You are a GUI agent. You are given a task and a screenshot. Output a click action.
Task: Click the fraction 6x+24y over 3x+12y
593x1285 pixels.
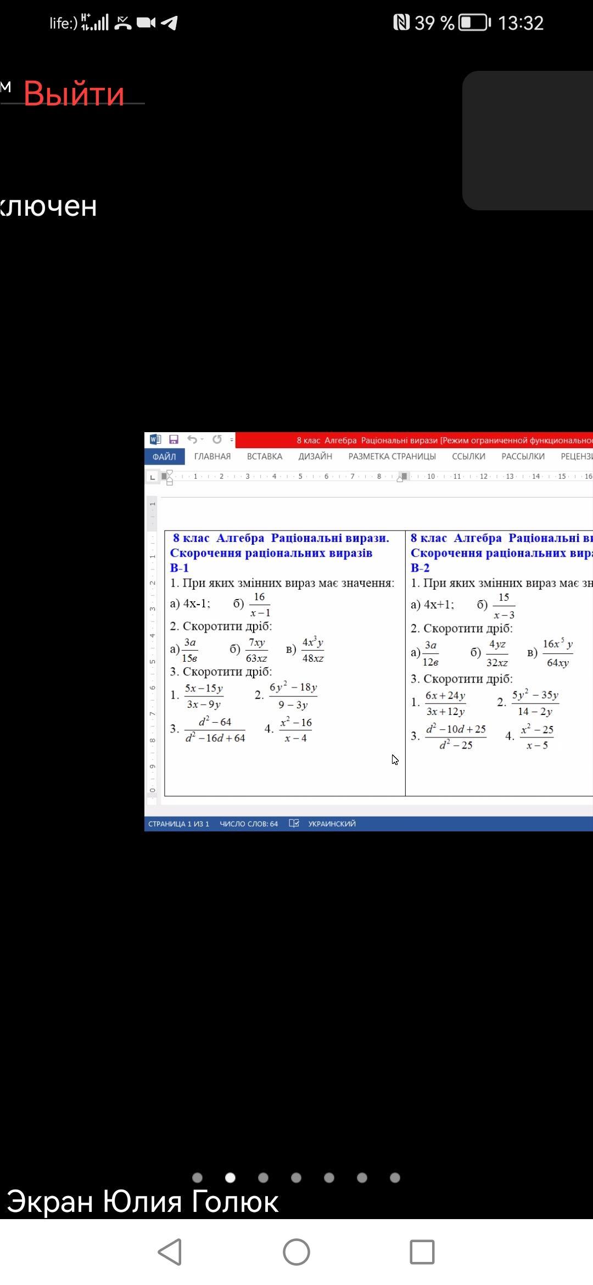coord(445,703)
